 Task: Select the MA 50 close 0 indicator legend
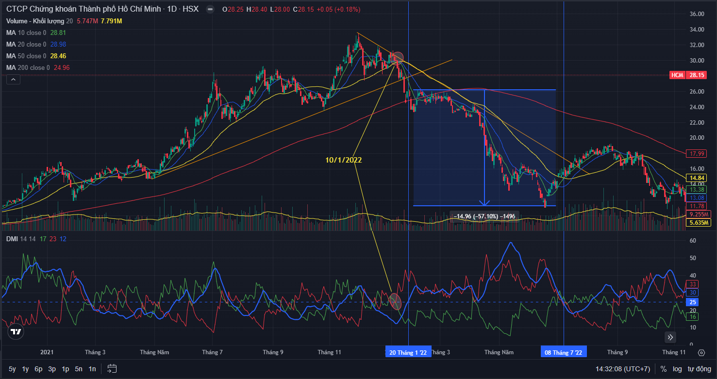(x=26, y=56)
